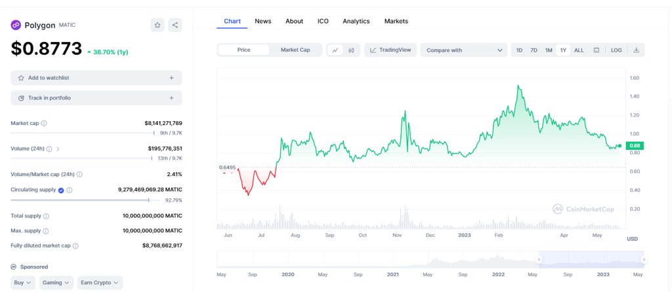Open the Markets tab
This screenshot has width=672, height=292.
[396, 21]
